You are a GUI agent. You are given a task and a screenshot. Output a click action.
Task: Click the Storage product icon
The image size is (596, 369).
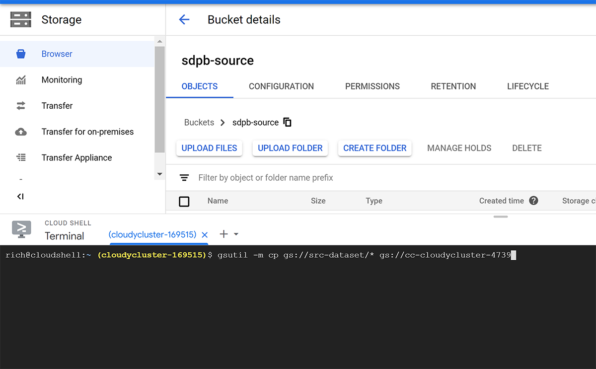pyautogui.click(x=21, y=20)
